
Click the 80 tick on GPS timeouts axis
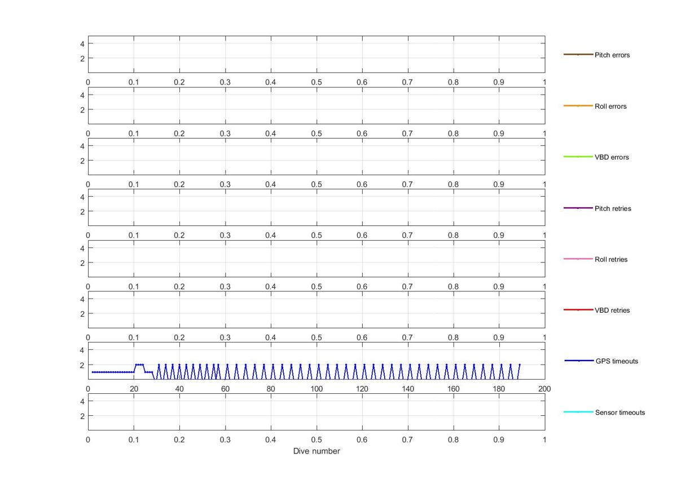[271, 389]
